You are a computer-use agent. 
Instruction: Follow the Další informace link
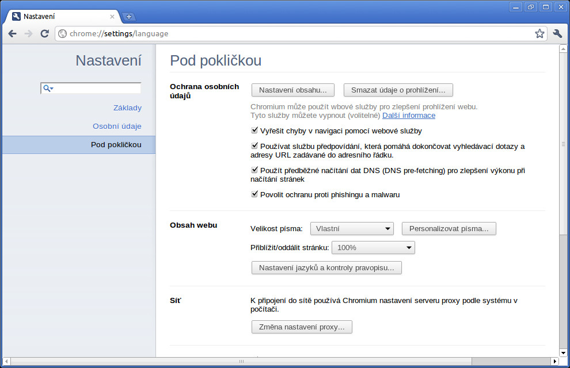coord(409,116)
